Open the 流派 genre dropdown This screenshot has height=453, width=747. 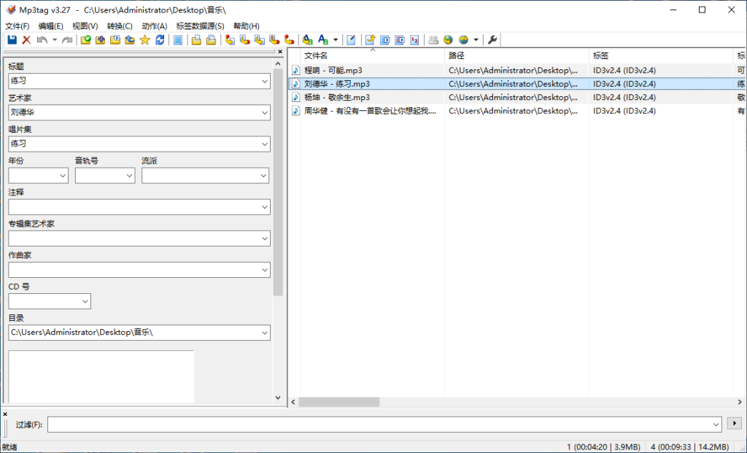pos(263,176)
